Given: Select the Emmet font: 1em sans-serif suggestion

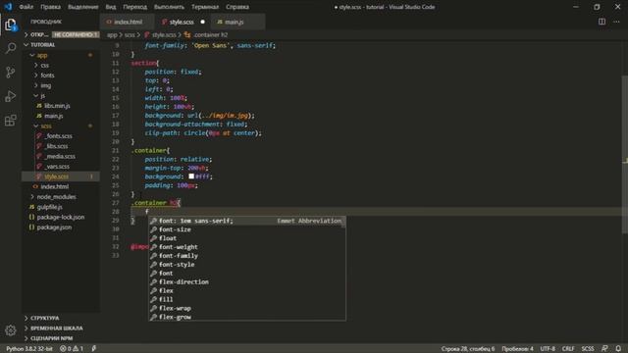Looking at the screenshot, I should [247, 221].
